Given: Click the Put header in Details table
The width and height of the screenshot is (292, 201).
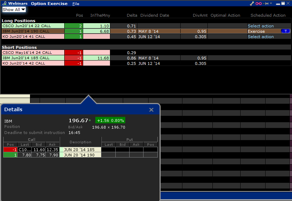Looking at the screenshot, I should [130, 139].
